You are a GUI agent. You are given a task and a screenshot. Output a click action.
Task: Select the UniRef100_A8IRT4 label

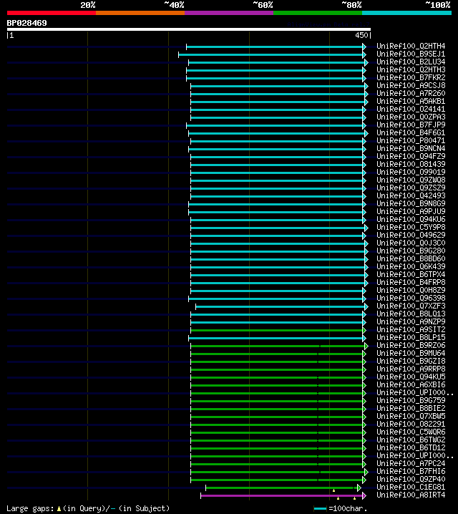tap(411, 495)
